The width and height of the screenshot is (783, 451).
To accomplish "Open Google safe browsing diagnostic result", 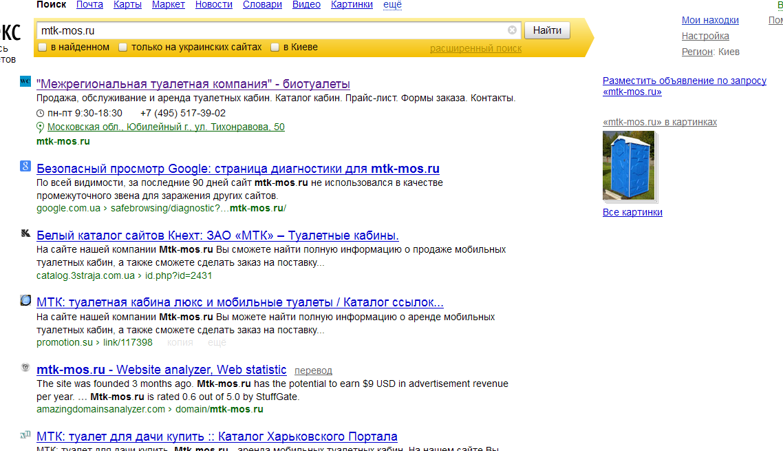I will 237,169.
